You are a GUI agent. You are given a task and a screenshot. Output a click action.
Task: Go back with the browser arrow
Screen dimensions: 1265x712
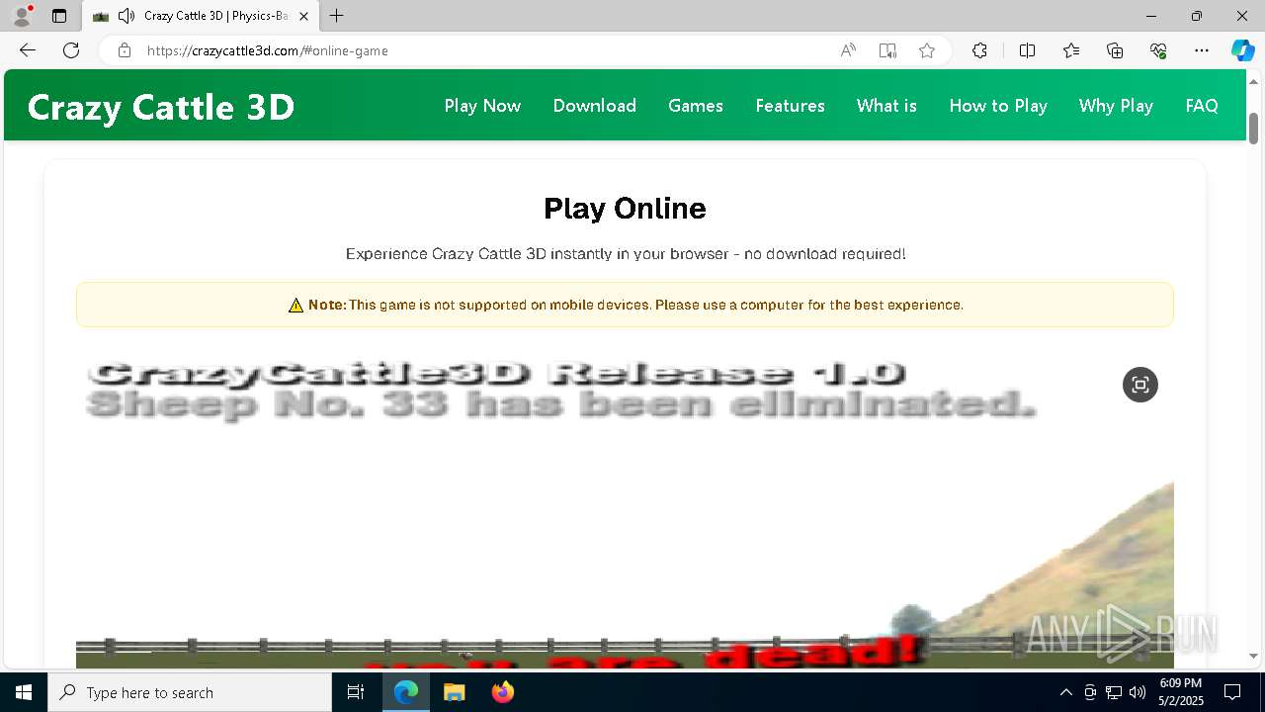28,50
